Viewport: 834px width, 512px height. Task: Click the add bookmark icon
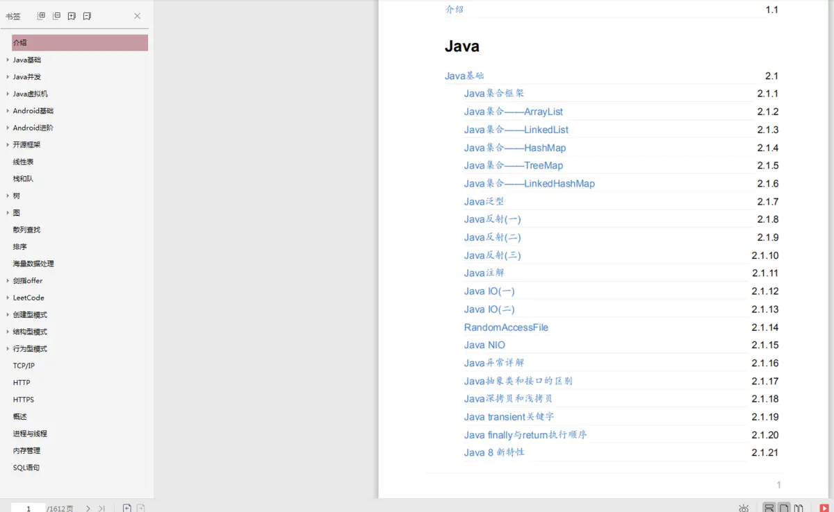point(72,16)
